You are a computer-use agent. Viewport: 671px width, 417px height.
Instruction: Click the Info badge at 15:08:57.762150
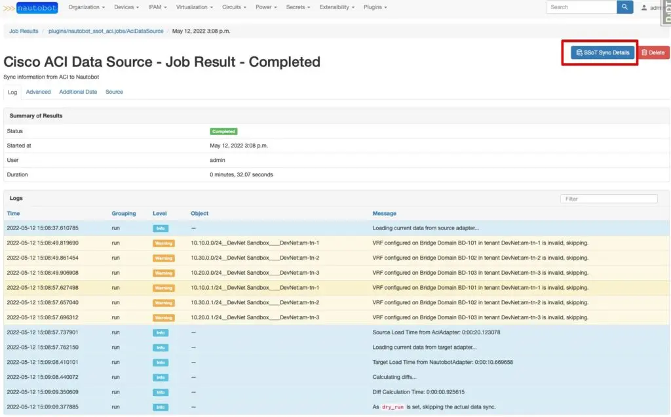(x=161, y=347)
